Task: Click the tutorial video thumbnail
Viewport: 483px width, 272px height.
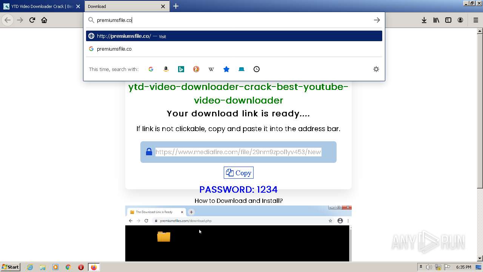Action: click(238, 233)
